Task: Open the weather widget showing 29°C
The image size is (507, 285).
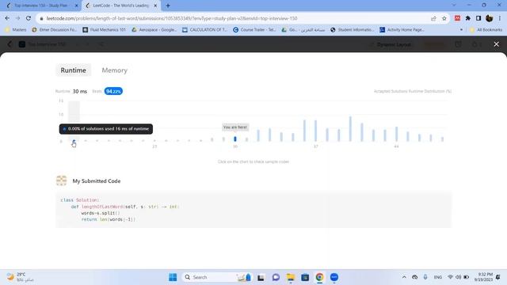Action: pyautogui.click(x=20, y=277)
